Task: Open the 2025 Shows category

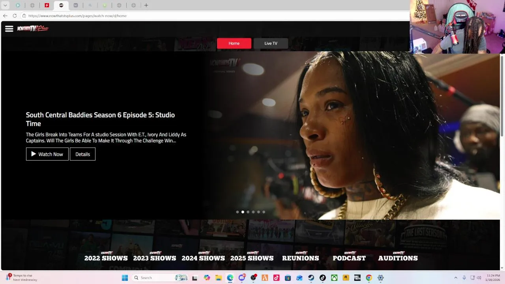Action: pyautogui.click(x=252, y=257)
